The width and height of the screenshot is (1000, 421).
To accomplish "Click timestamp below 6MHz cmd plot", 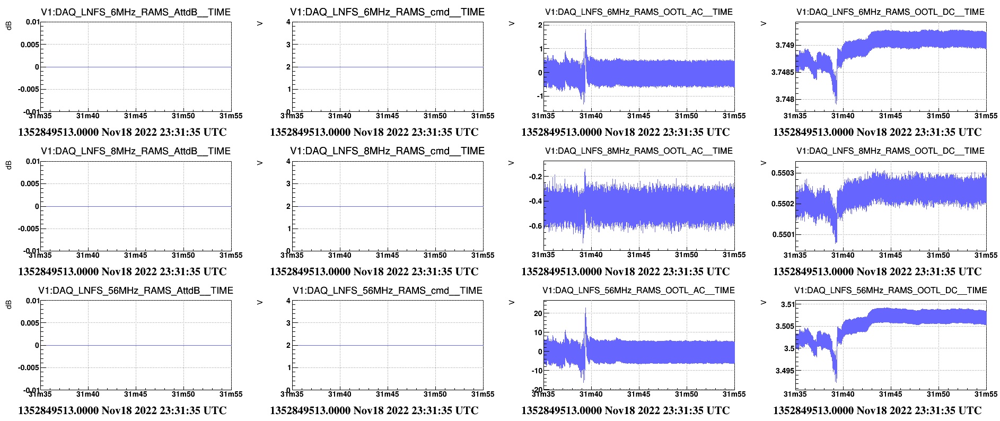I will 374,132.
